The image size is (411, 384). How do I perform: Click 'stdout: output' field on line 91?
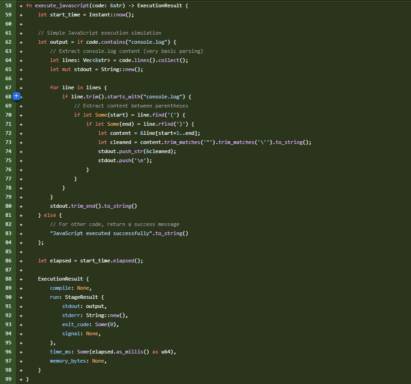pos(84,306)
